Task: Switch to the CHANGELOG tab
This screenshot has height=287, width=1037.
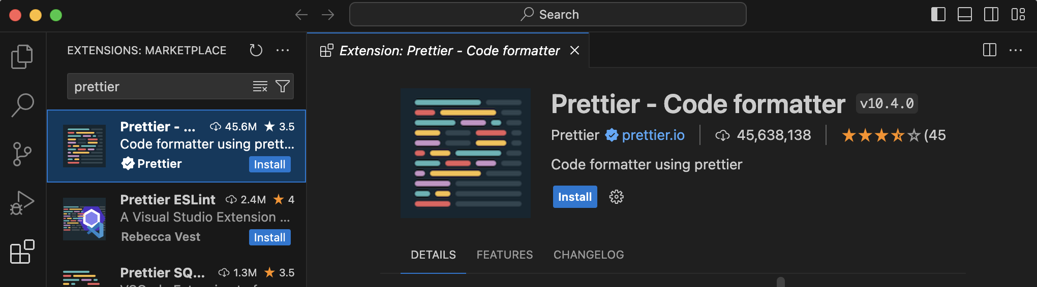Action: point(589,255)
